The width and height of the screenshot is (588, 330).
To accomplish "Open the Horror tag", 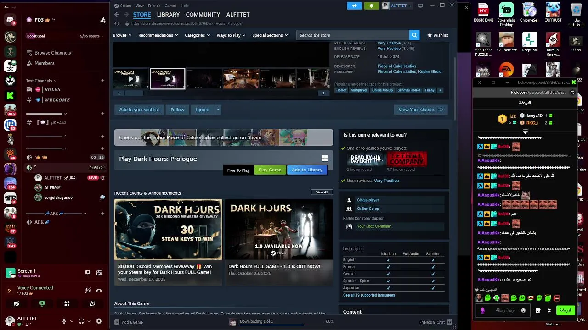I will (341, 90).
